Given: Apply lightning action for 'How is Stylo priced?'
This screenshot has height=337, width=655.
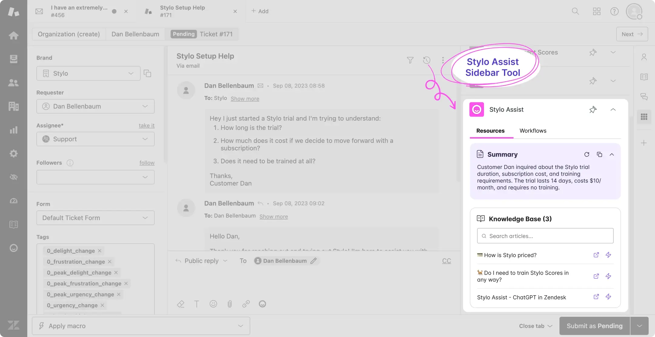Looking at the screenshot, I should point(608,255).
